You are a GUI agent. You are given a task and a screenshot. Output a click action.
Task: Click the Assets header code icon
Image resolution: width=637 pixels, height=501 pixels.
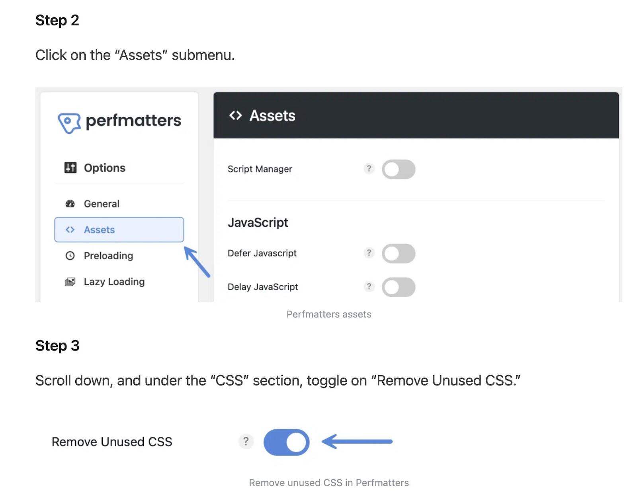[x=235, y=116]
